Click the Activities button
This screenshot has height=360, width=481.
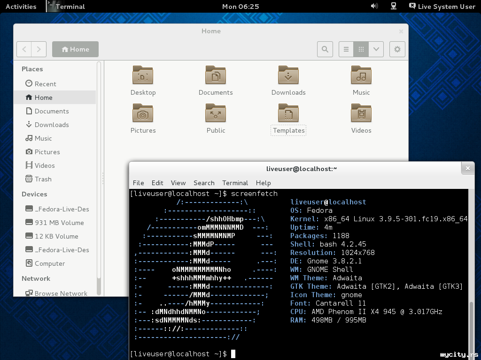pyautogui.click(x=21, y=7)
